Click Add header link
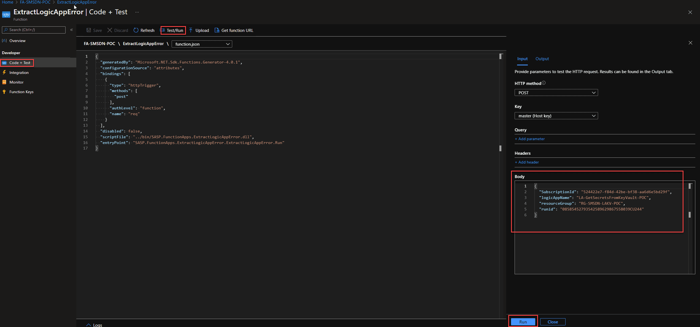This screenshot has height=327, width=700. (x=526, y=162)
